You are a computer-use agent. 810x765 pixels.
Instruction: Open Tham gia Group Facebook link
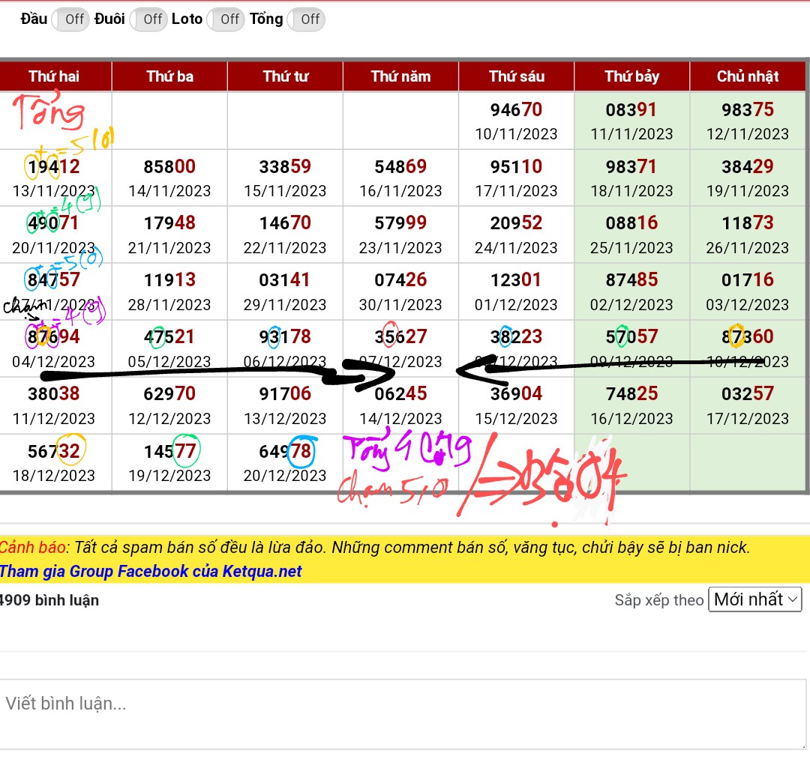tap(151, 572)
